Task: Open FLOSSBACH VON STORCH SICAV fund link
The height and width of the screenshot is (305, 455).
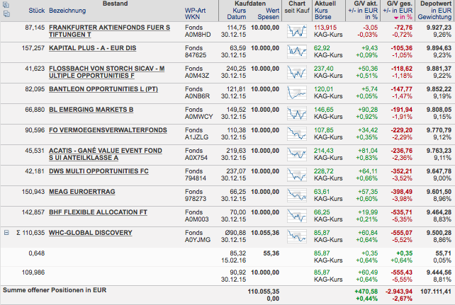Action: pyautogui.click(x=107, y=72)
